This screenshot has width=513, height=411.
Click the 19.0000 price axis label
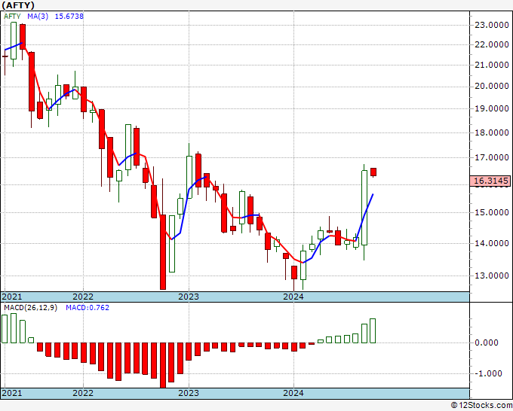point(491,108)
